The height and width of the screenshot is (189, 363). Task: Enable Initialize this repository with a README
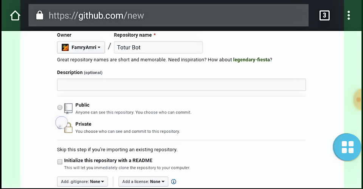point(60,162)
